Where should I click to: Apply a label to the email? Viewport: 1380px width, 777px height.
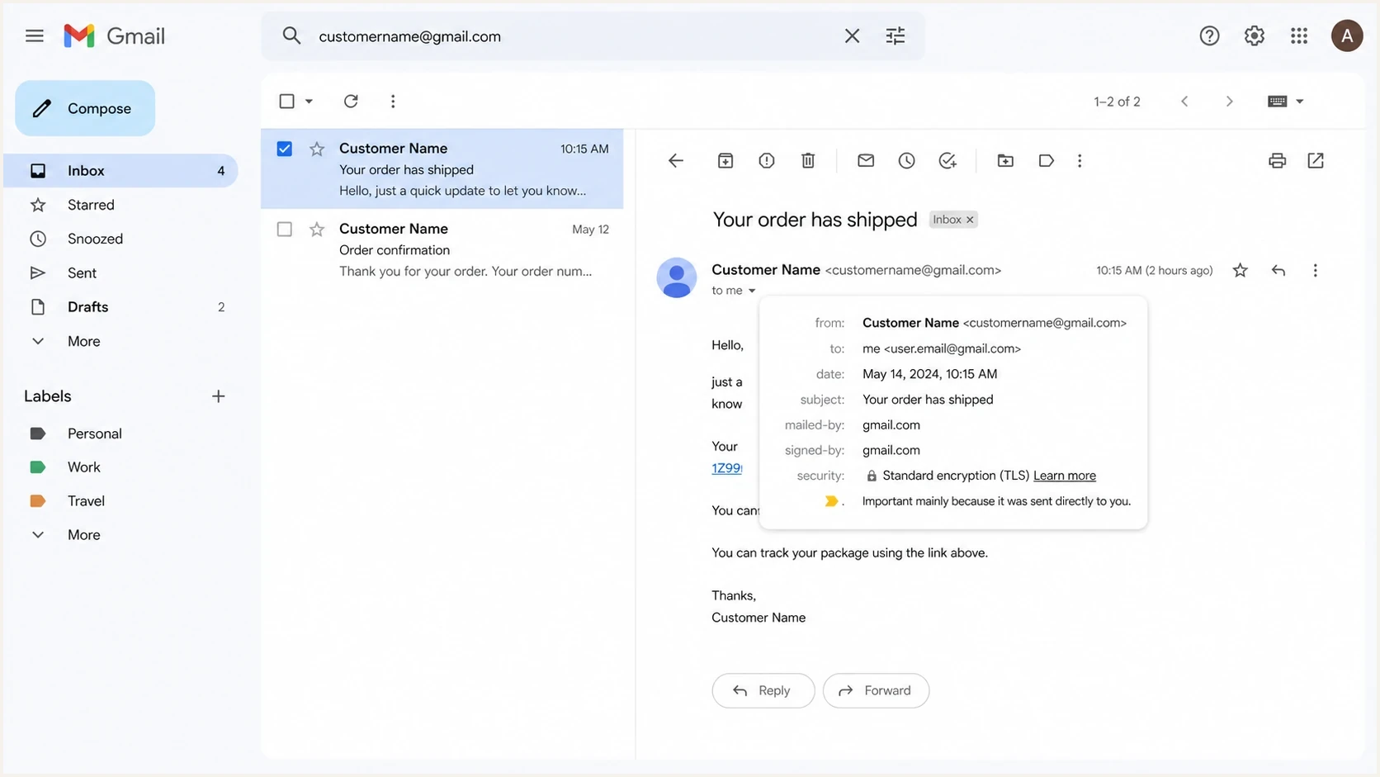1046,160
